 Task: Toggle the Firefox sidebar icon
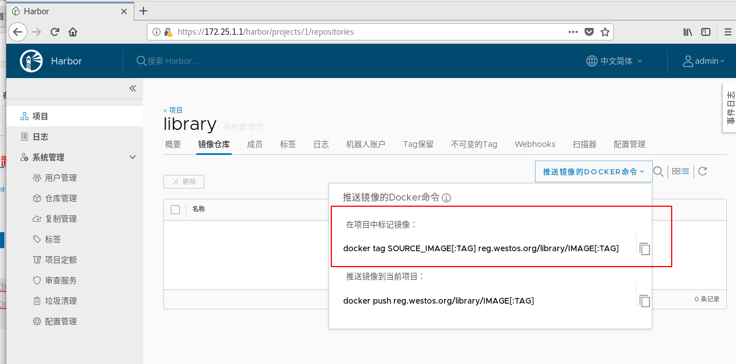706,32
